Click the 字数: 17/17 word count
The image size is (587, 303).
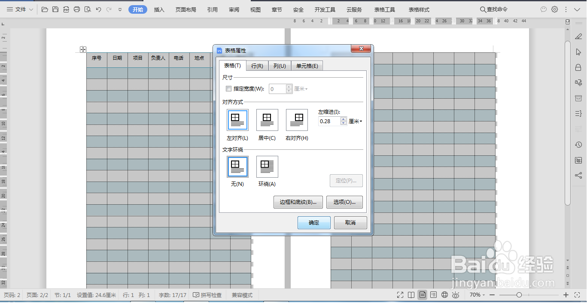(x=173, y=295)
